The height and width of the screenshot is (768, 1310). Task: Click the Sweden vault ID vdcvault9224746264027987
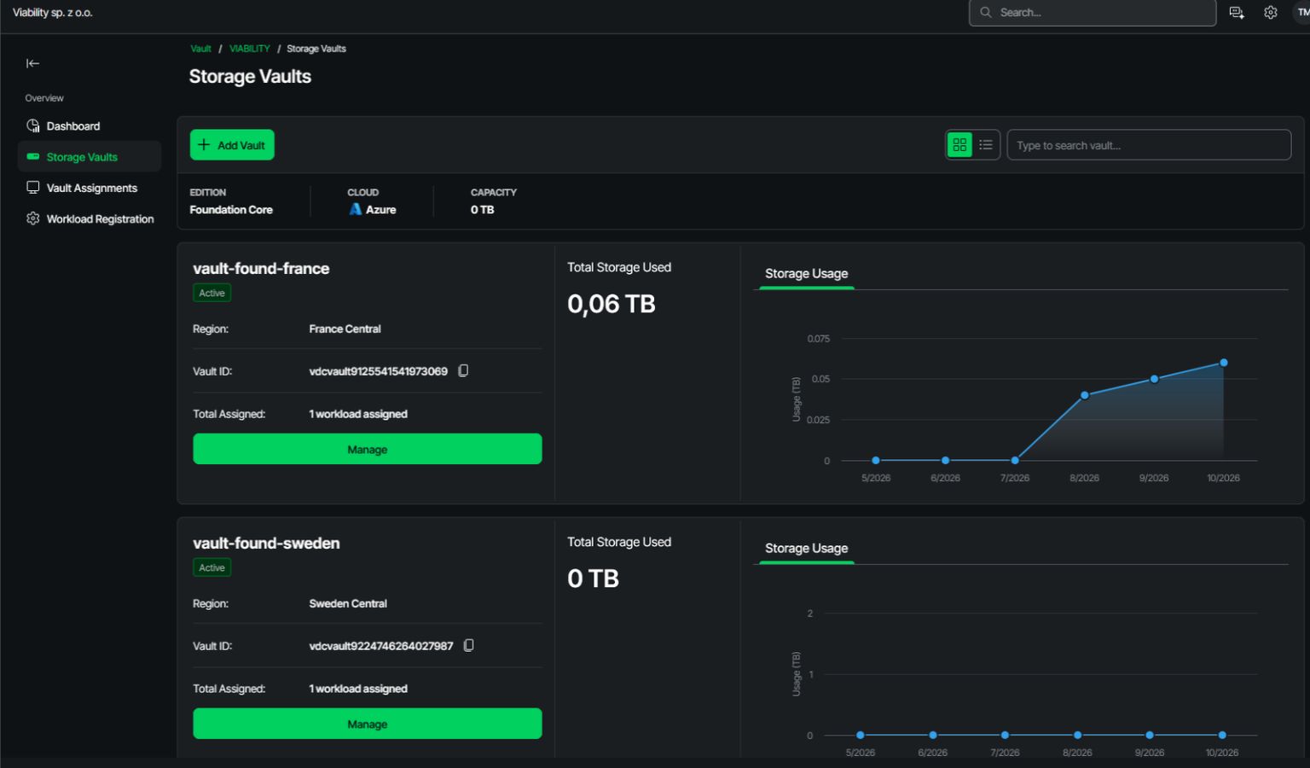tap(381, 646)
